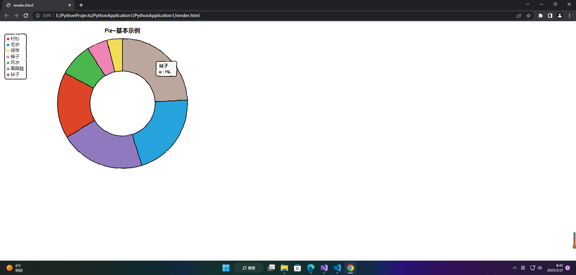Click the browser forward arrow
The height and width of the screenshot is (275, 576).
click(16, 16)
